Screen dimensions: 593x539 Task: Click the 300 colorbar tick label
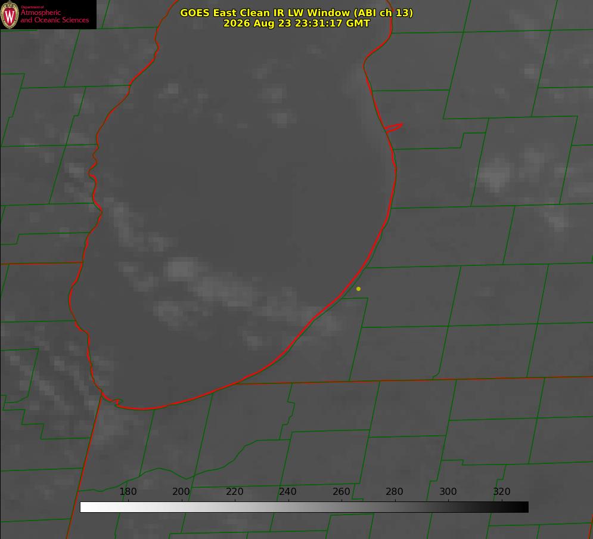click(448, 492)
